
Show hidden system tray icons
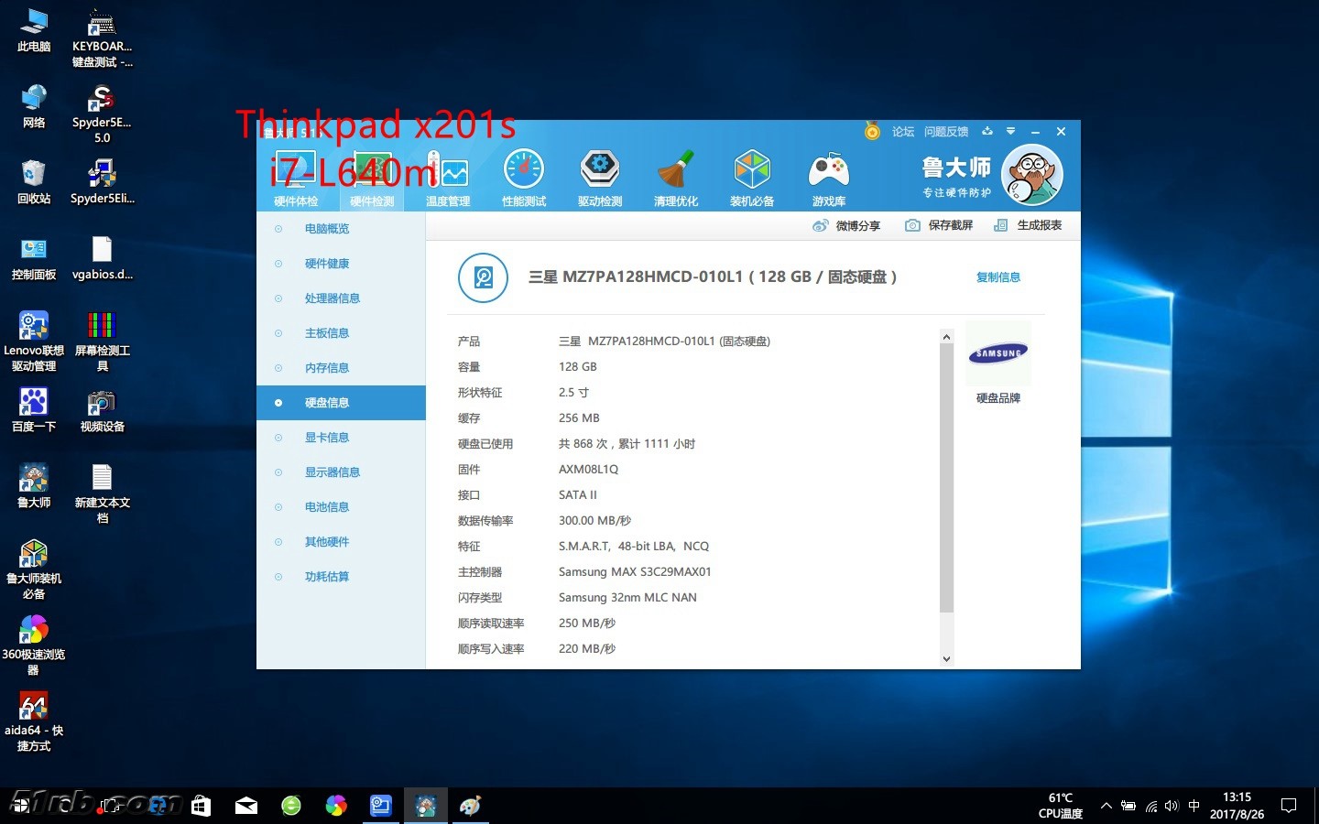click(1106, 806)
